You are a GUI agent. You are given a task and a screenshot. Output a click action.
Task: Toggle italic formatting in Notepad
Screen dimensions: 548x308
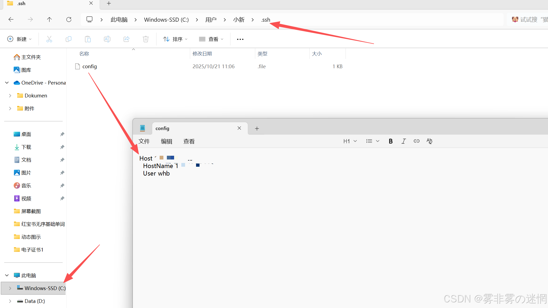[x=403, y=141]
